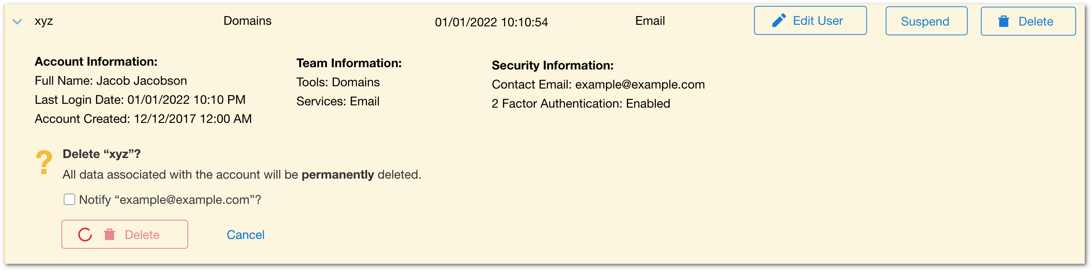Screen dimensions: 1092x271
Task: Click the Delete "xyz"? heading
Action: tap(101, 154)
